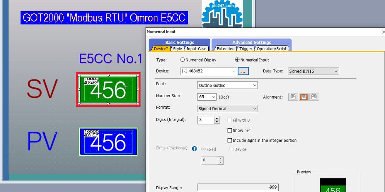Click the blue "PV" label
The width and height of the screenshot is (385, 192).
(x=42, y=141)
